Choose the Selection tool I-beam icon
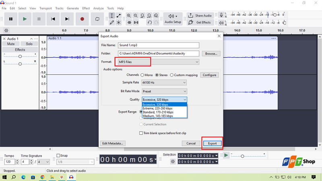This screenshot has height=181, width=322. pos(112,16)
